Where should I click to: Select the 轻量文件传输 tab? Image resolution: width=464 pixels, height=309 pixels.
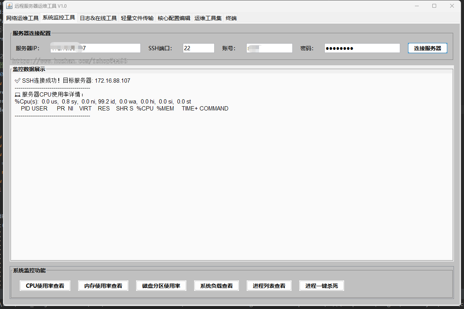tap(137, 18)
